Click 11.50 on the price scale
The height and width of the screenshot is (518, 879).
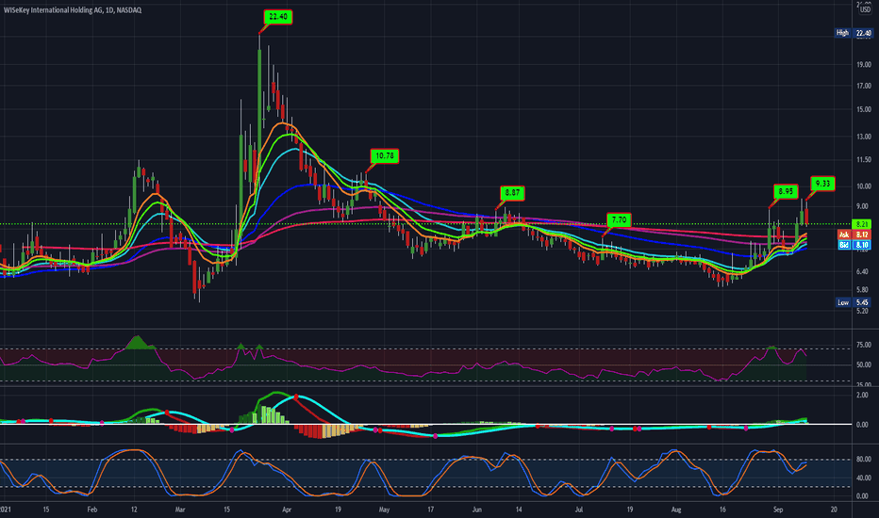(863, 159)
